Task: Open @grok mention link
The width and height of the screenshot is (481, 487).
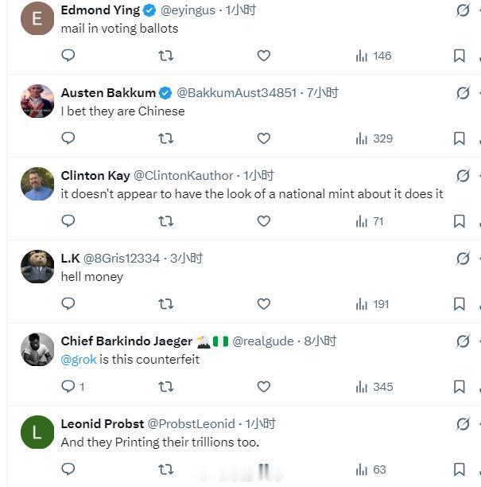Action: click(x=79, y=360)
